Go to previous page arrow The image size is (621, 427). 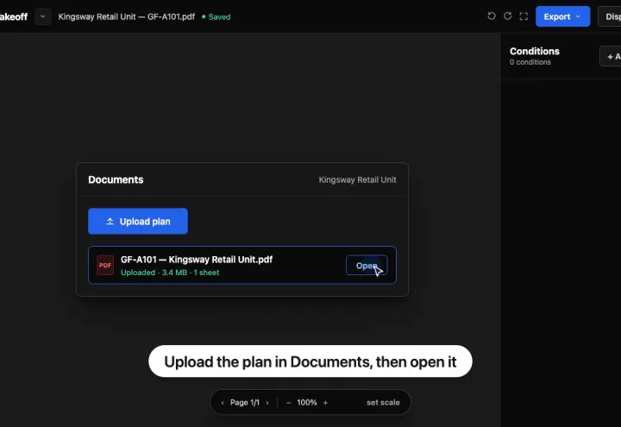[223, 403]
